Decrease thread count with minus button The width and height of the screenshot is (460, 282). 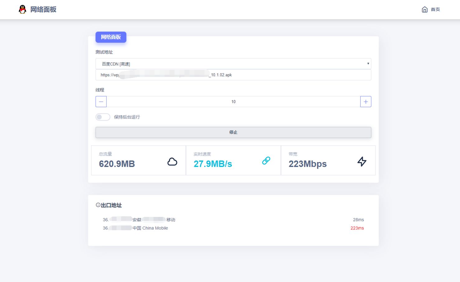click(x=101, y=102)
